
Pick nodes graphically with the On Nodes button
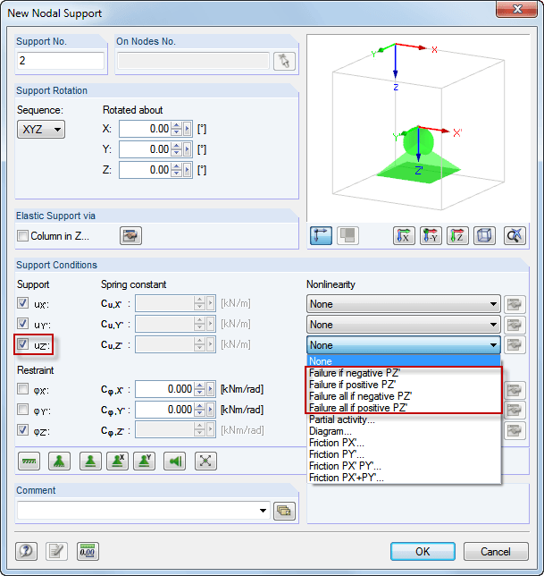pyautogui.click(x=284, y=61)
